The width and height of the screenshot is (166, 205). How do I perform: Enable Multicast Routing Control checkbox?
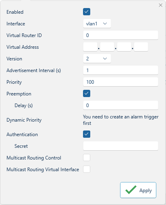click(87, 157)
